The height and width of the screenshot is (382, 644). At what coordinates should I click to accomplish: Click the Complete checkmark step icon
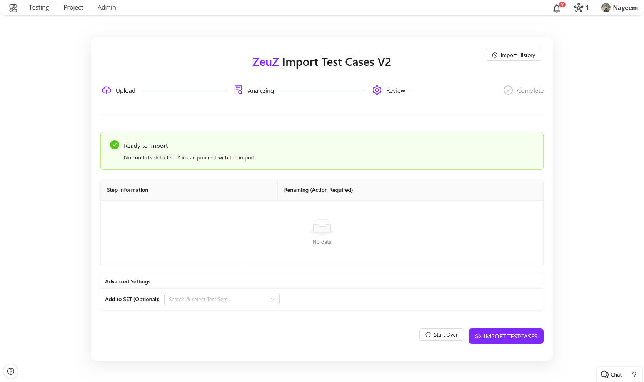[x=508, y=90]
